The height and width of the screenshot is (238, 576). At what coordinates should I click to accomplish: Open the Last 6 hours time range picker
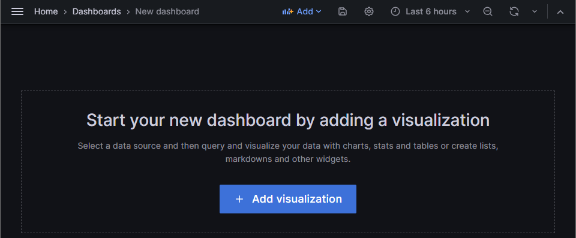[430, 12]
